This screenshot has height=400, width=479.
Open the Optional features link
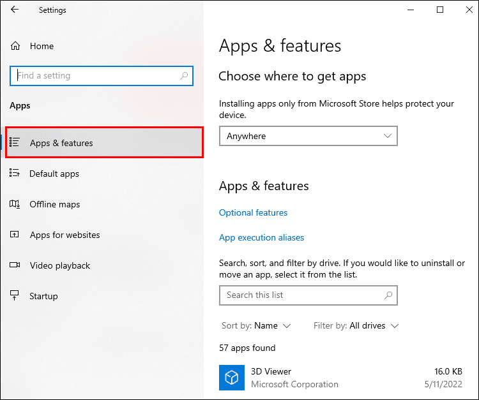coord(254,212)
